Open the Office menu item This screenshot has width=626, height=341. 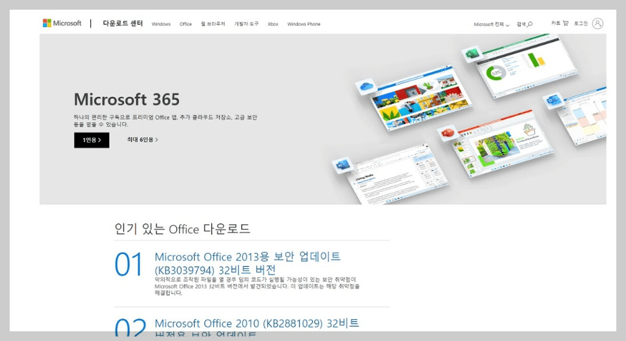(185, 24)
